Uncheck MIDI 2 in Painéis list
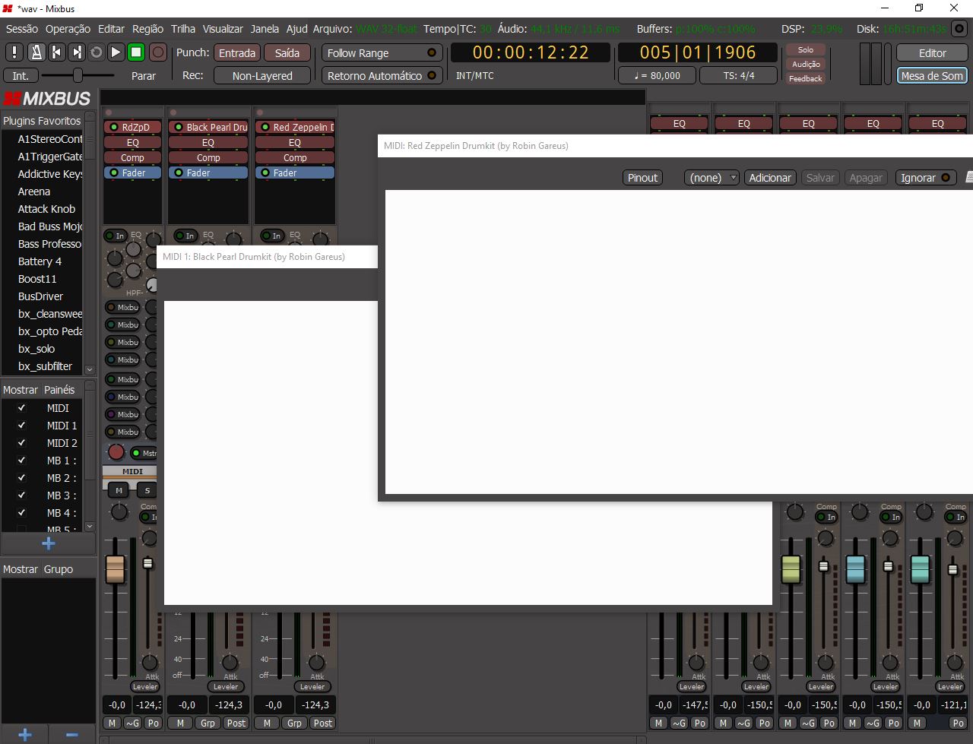 pyautogui.click(x=21, y=443)
